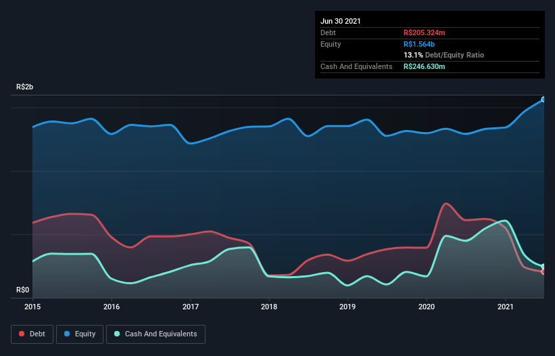Select the 2017 x-axis label
This screenshot has width=555, height=356.
click(x=191, y=307)
